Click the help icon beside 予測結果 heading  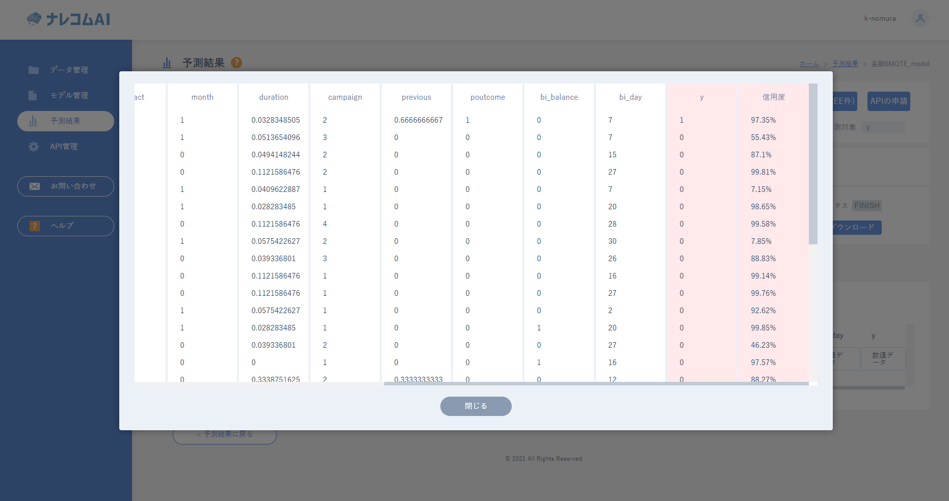236,63
